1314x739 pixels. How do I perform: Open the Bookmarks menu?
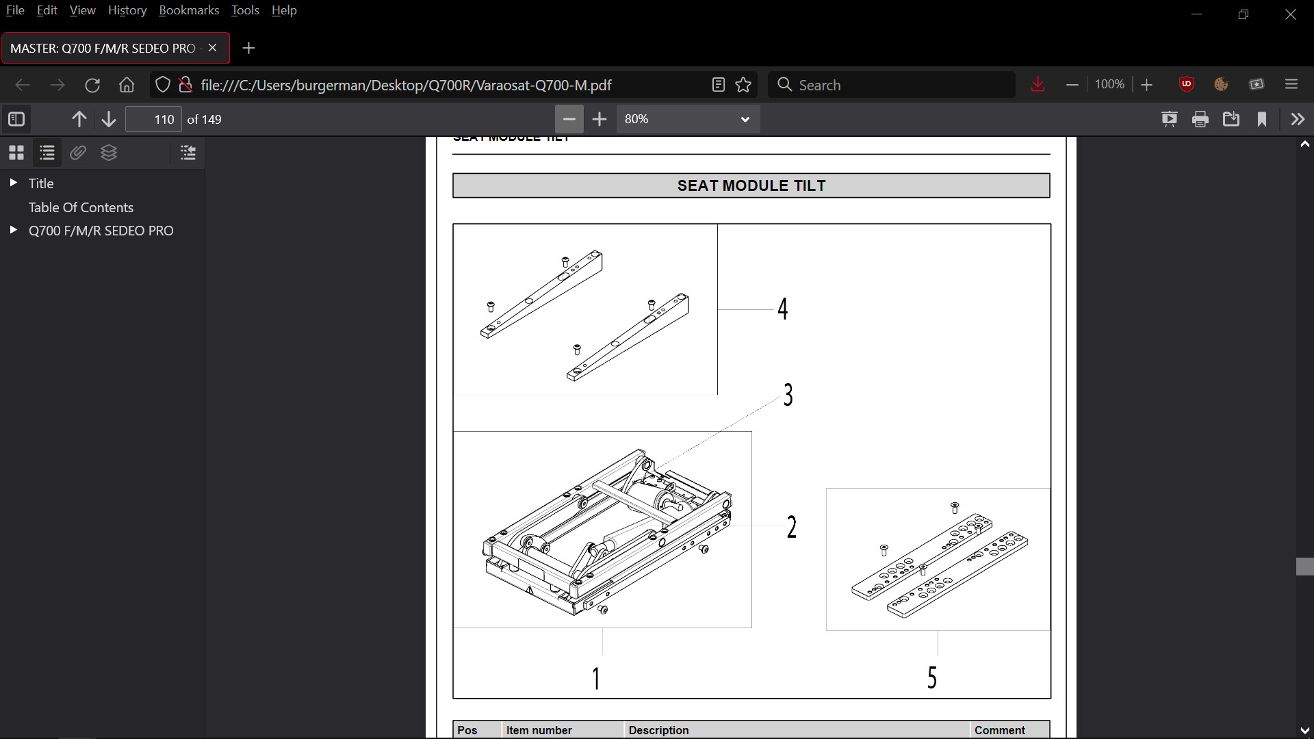[x=189, y=10]
